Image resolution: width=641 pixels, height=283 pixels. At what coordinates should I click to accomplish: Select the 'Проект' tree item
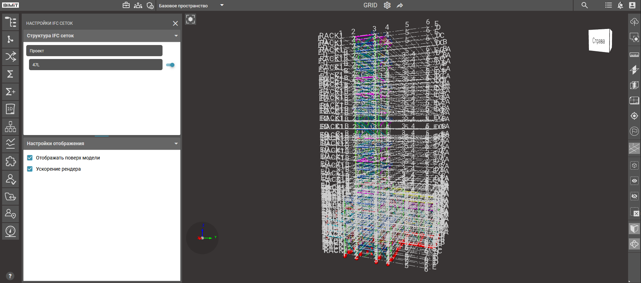[94, 51]
